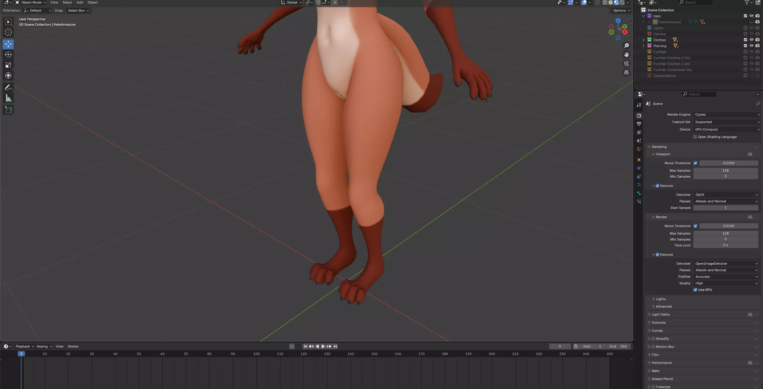Open the Object properties tab
Image resolution: width=763 pixels, height=389 pixels.
point(639,160)
